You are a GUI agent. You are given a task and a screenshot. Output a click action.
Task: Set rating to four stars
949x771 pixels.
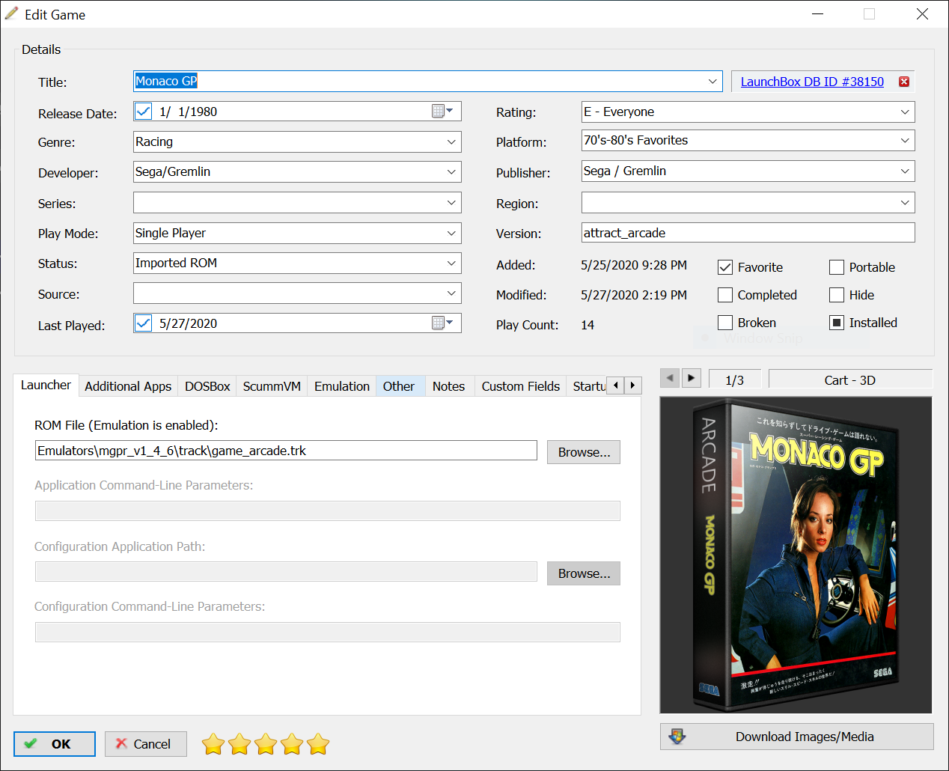(x=292, y=744)
